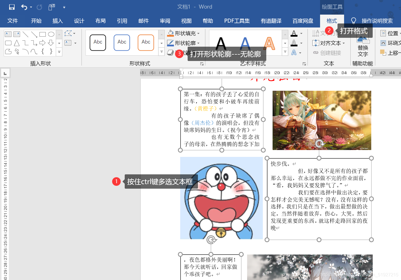Screen dimensions: 401x280
Task: Switch to the 布局 tab
Action: (101, 21)
